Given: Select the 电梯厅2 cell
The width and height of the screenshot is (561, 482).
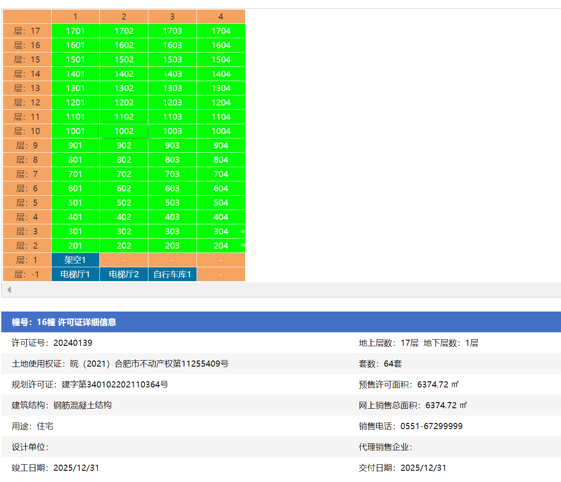Looking at the screenshot, I should (x=124, y=274).
